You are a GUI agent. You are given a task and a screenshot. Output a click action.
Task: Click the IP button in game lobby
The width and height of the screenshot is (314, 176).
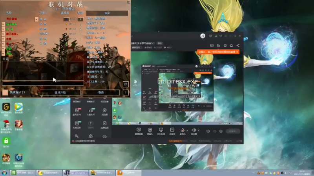[x=126, y=84]
